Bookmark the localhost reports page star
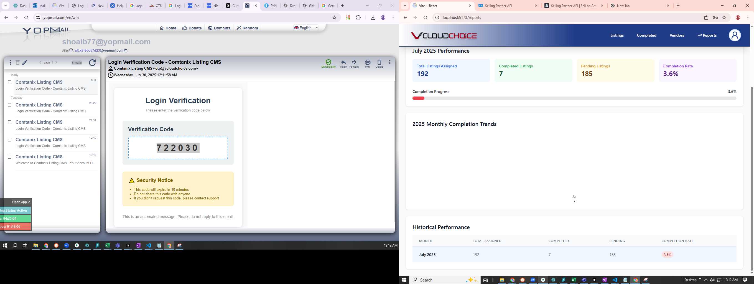Screen dimensions: 754x284 tap(724, 17)
